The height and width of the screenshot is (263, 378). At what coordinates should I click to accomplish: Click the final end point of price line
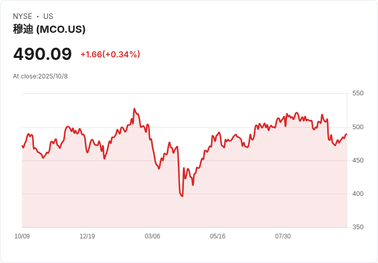[347, 134]
